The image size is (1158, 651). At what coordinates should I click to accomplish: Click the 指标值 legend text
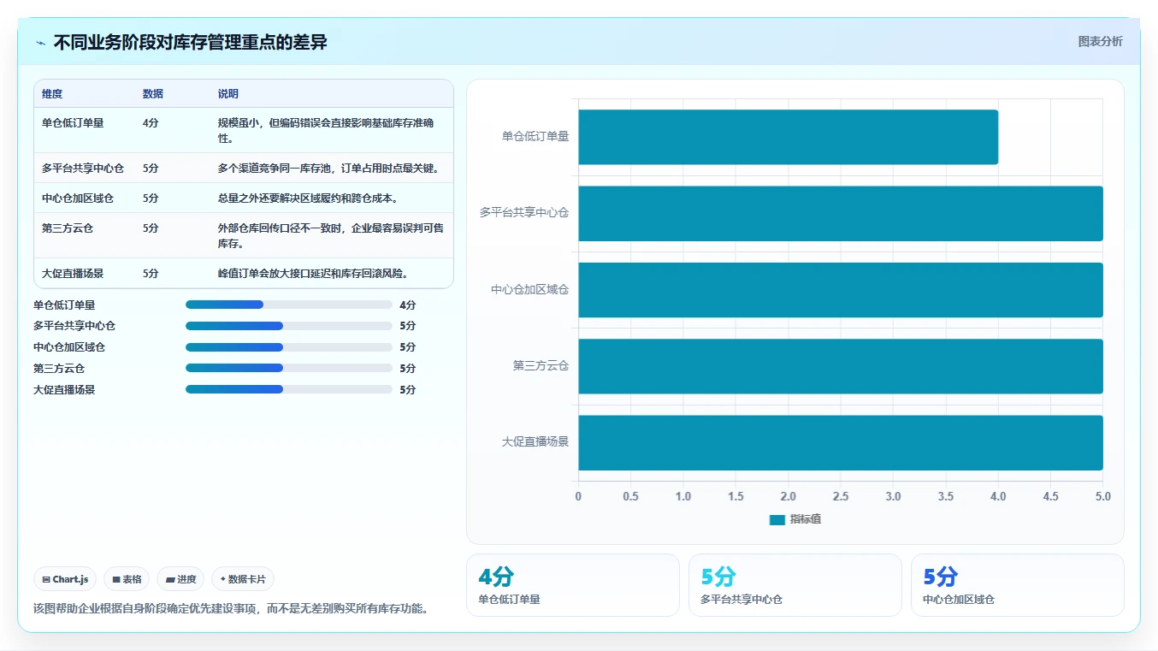click(x=806, y=520)
